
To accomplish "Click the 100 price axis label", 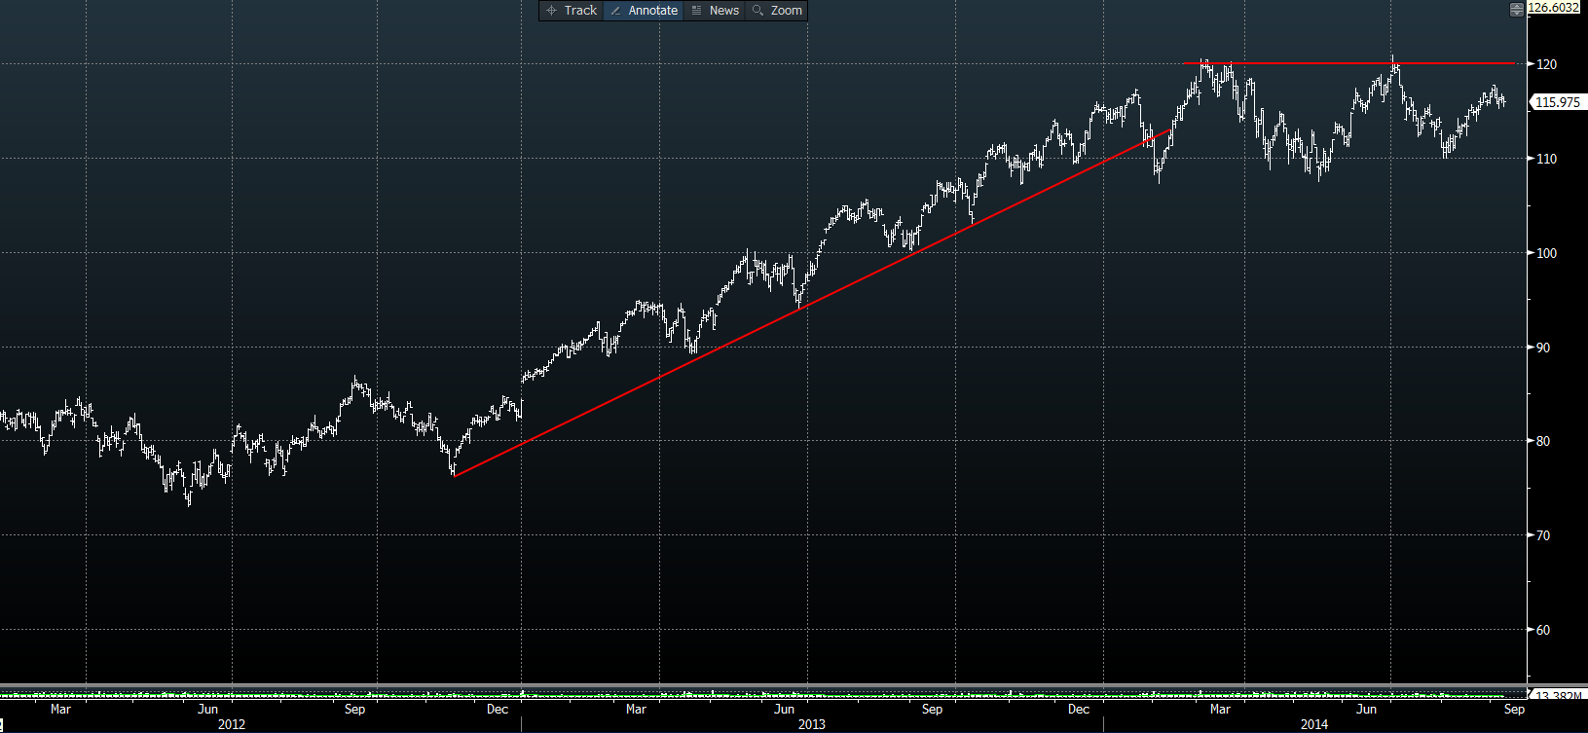I will pyautogui.click(x=1546, y=253).
